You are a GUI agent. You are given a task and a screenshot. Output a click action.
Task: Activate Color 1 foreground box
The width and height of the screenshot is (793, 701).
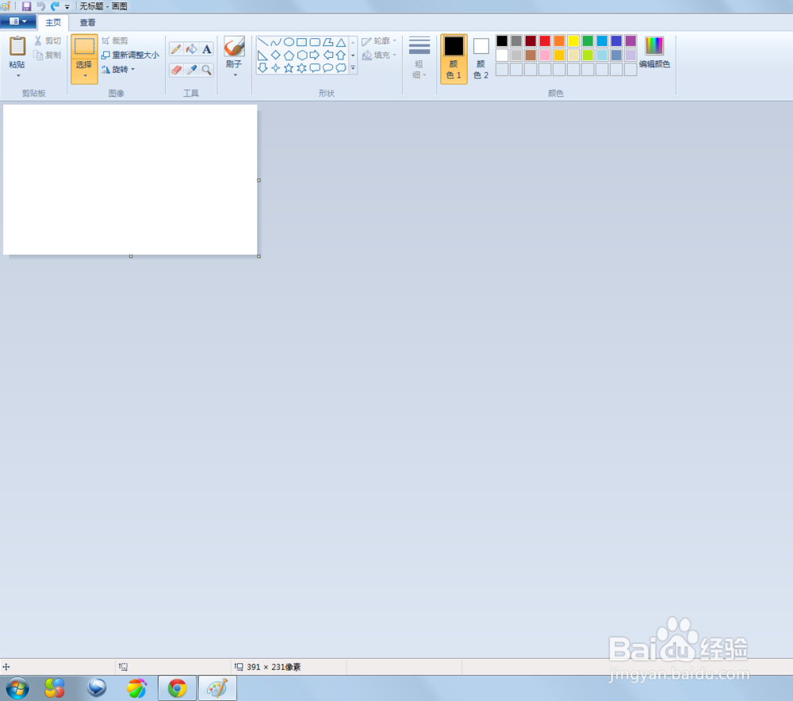coord(454,59)
